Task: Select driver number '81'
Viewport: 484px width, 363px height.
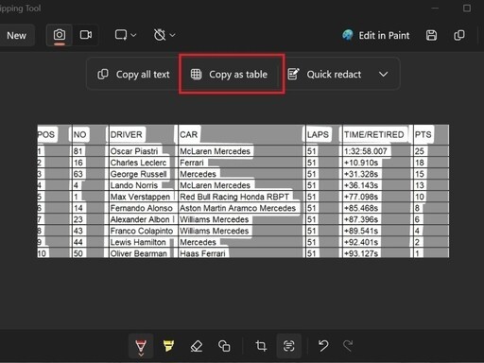Action: tap(78, 151)
